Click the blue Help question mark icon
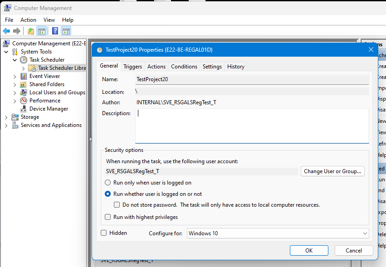The width and height of the screenshot is (386, 267). click(x=55, y=31)
